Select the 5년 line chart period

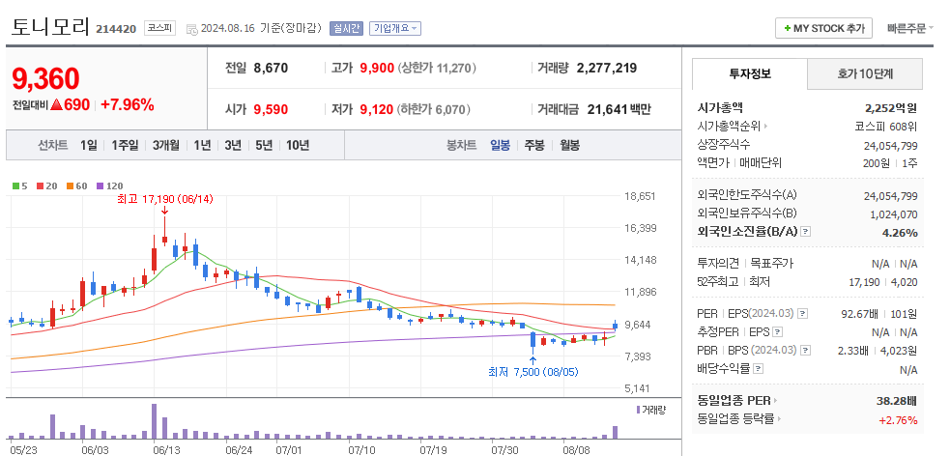(x=264, y=145)
